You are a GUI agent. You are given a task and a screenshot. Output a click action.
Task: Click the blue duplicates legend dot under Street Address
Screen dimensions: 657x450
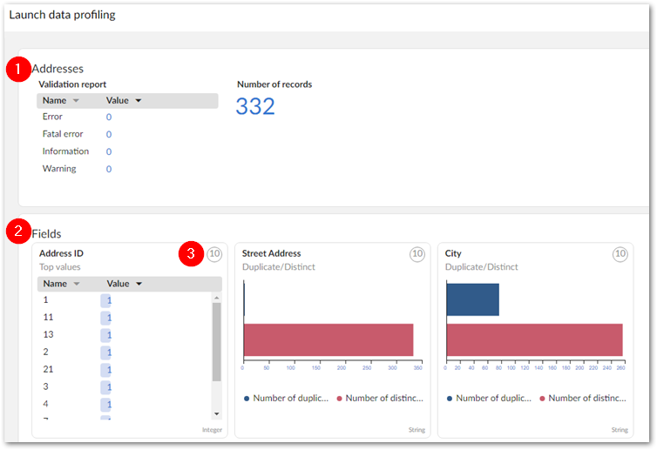click(247, 399)
